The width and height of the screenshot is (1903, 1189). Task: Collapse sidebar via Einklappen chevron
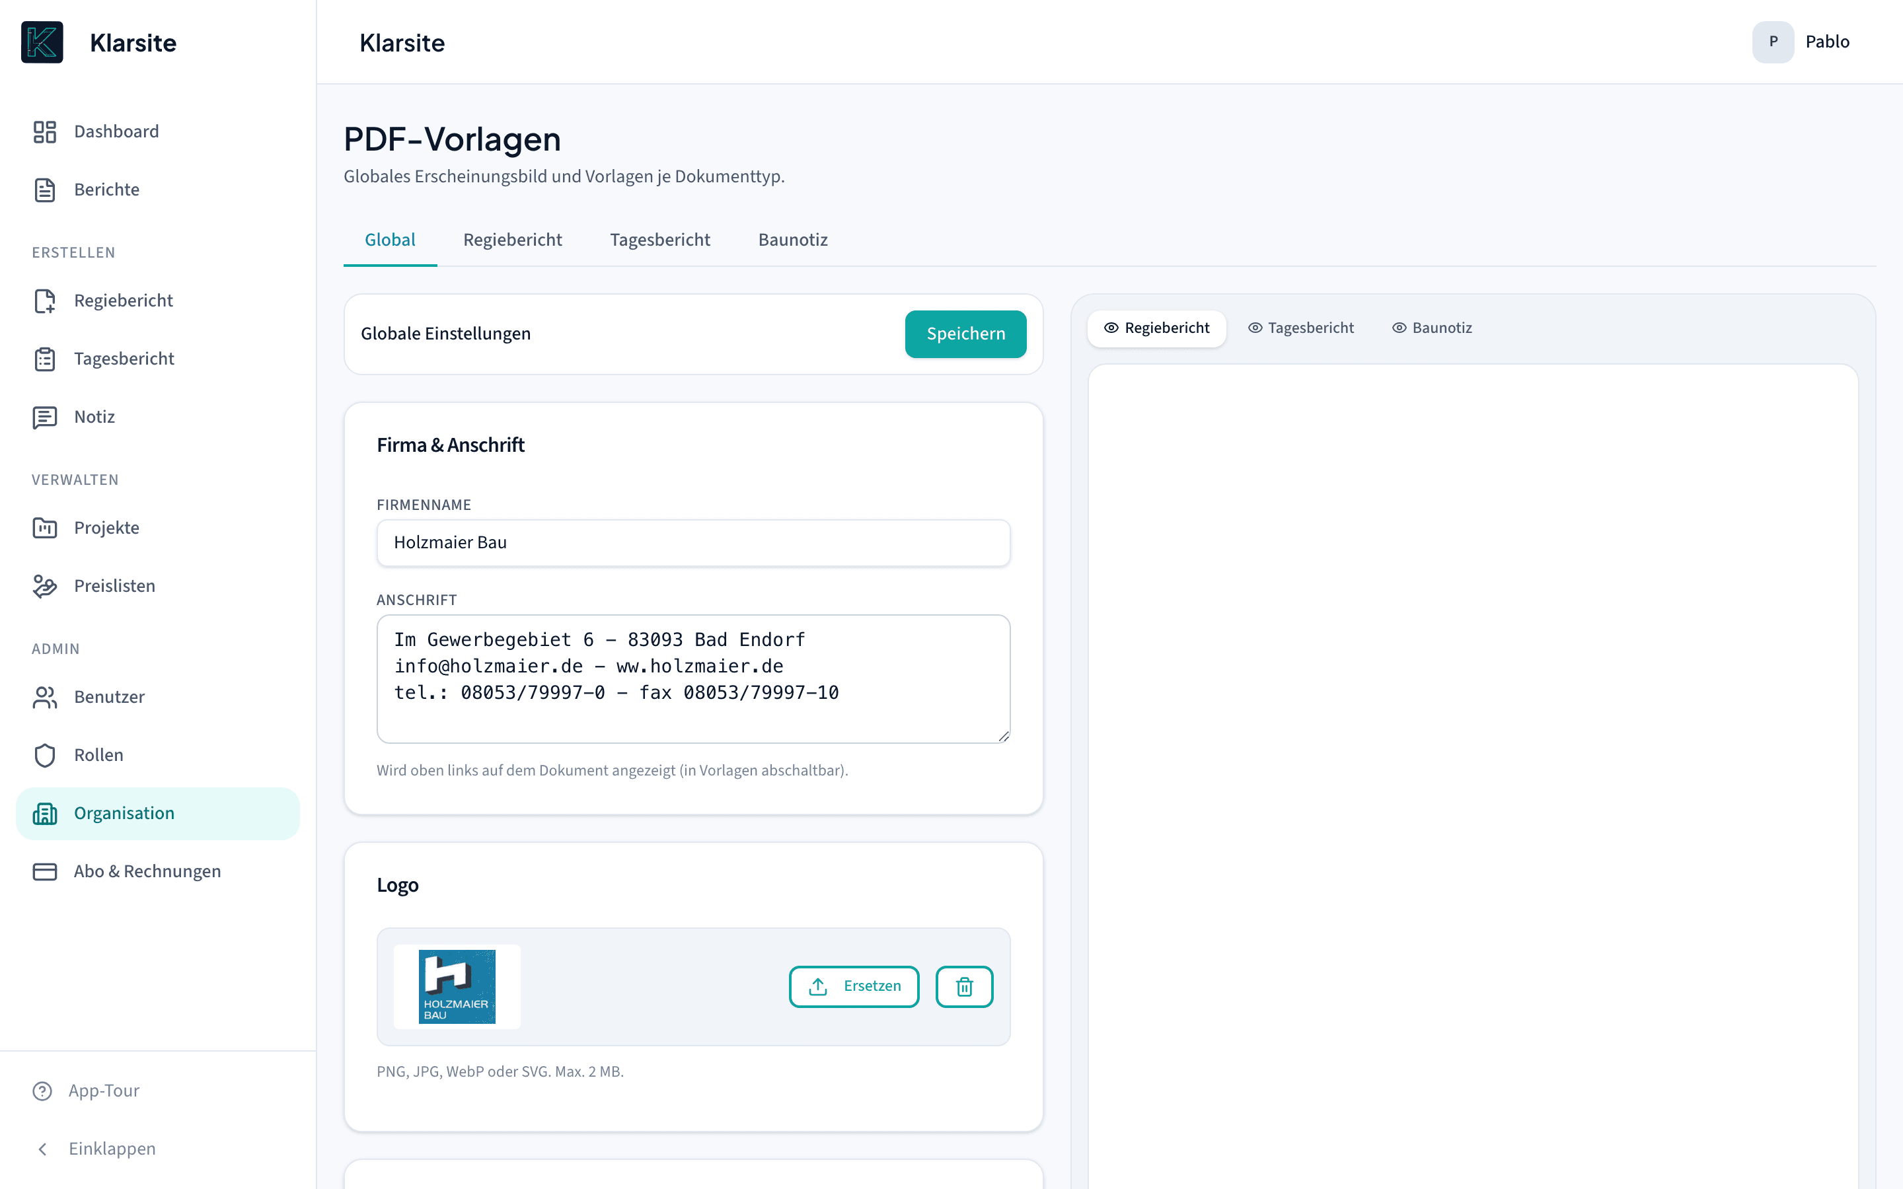pyautogui.click(x=42, y=1149)
